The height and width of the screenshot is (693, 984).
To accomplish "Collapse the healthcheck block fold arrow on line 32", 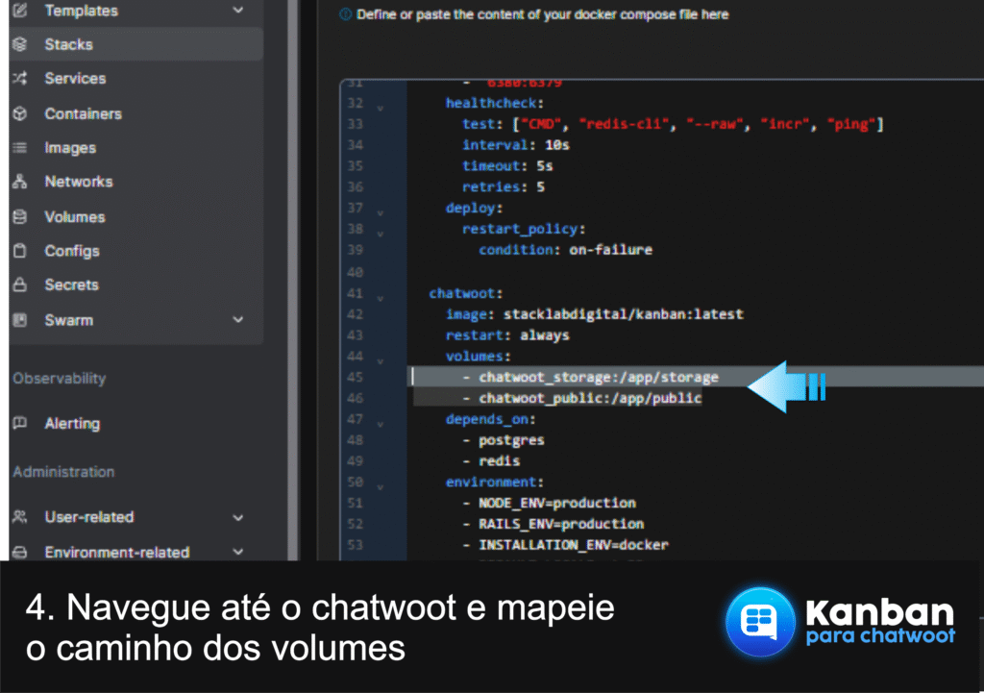I will pyautogui.click(x=380, y=105).
